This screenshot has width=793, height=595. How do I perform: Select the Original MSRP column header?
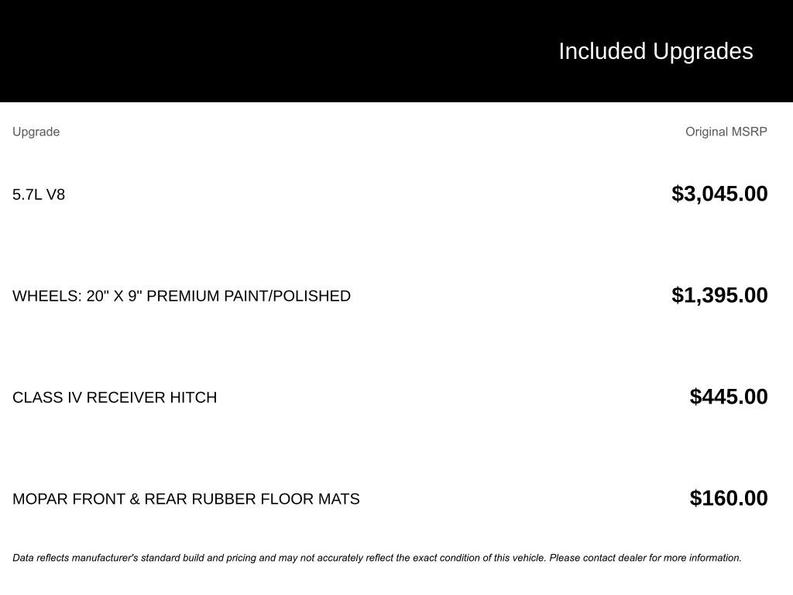tap(726, 132)
